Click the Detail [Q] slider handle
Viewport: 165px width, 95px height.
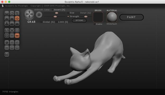(x=86, y=16)
